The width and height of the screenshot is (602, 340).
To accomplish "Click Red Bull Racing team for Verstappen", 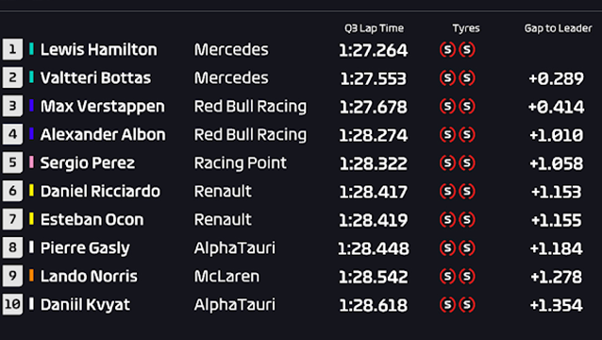I will tap(250, 107).
